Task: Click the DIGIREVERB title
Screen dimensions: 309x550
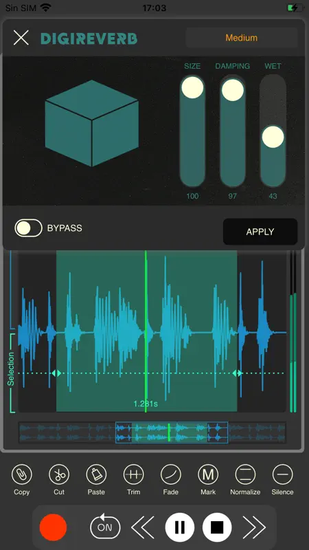Action: [x=89, y=38]
